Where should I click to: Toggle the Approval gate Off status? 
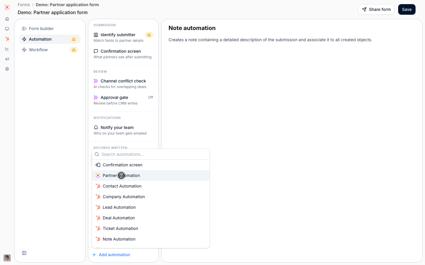coord(151,97)
